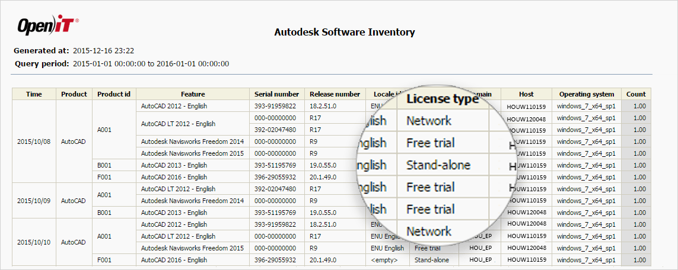678x270 pixels.
Task: Click the AutoCAD product cell for 2015/10/08
Action: tap(74, 142)
